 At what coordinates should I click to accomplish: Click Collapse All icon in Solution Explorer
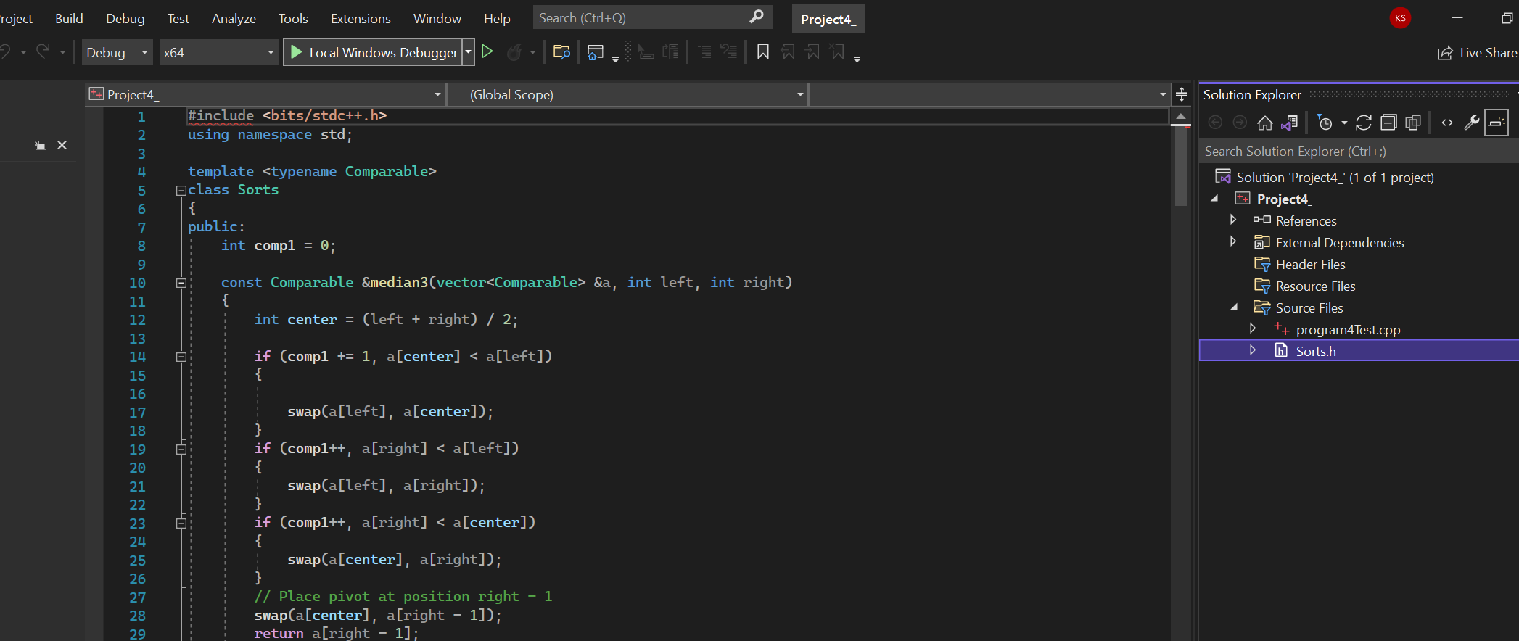pos(1388,123)
